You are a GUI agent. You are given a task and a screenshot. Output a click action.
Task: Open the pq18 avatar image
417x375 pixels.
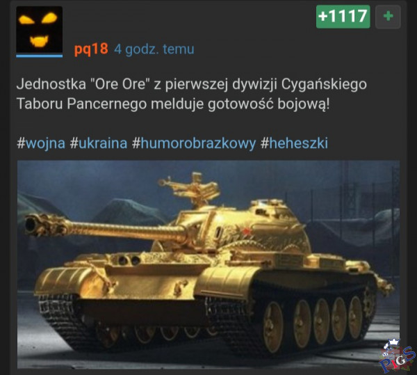coord(40,29)
